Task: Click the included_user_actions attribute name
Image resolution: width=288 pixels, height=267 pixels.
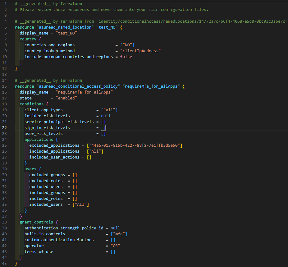Action: coord(54,157)
